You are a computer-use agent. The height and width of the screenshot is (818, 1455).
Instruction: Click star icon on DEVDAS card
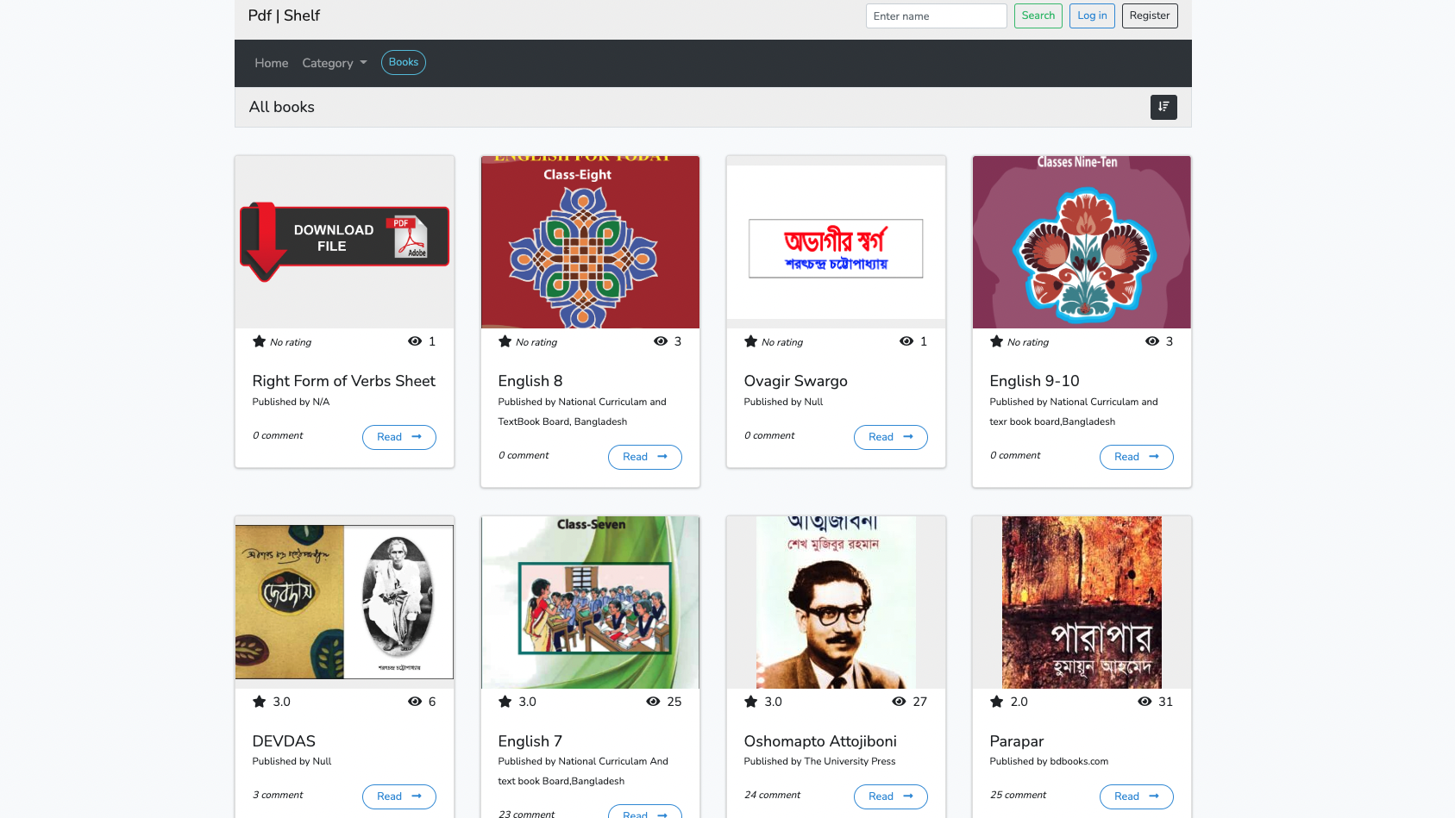[259, 702]
